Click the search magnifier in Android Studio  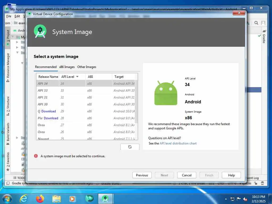(x=256, y=23)
